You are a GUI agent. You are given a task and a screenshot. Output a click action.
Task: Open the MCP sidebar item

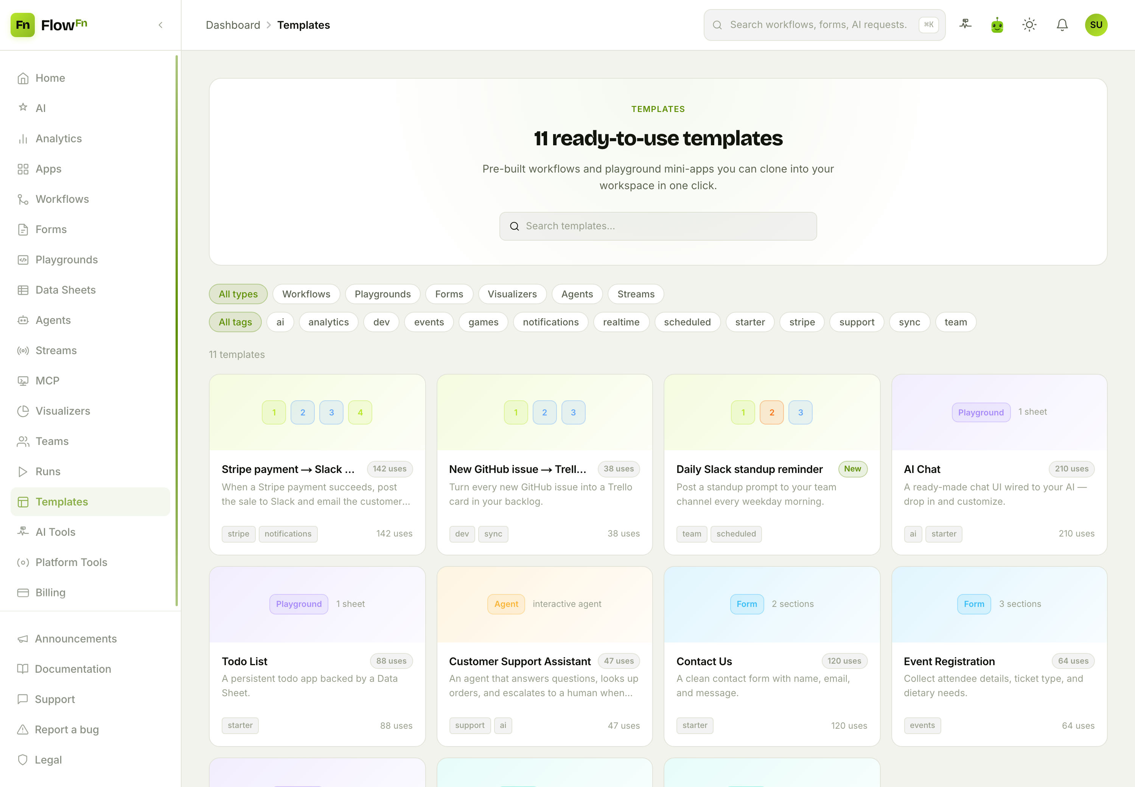[90, 381]
